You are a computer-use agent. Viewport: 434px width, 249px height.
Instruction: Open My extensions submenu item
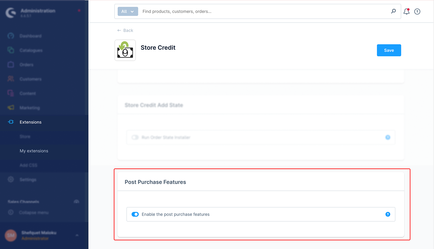34,151
